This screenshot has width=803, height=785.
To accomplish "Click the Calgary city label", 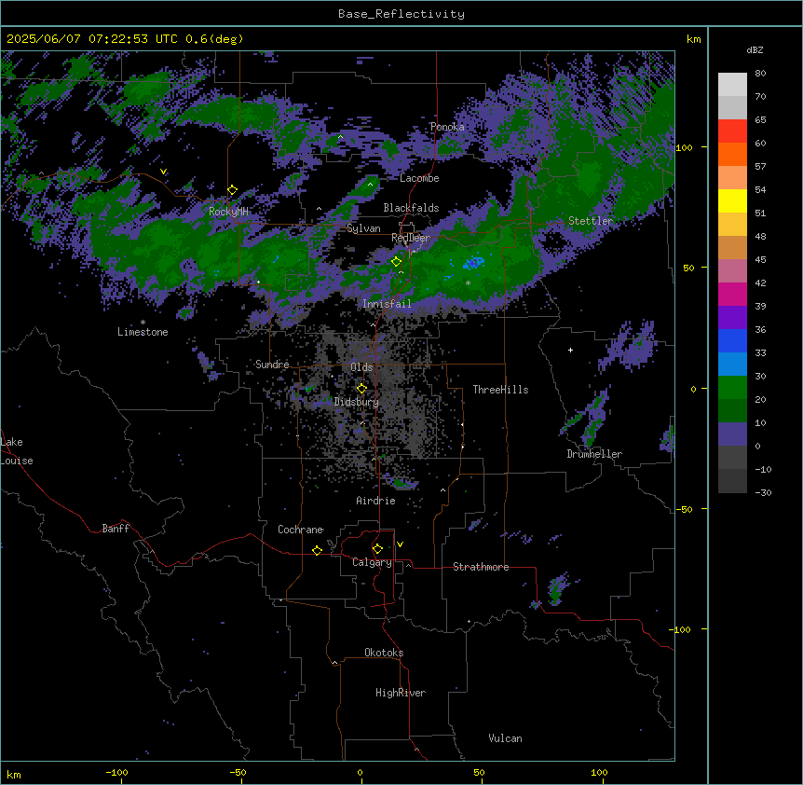I will pyautogui.click(x=372, y=562).
